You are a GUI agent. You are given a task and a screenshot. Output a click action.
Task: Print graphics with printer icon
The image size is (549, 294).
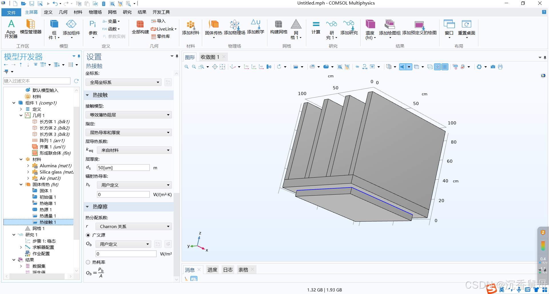click(x=500, y=67)
